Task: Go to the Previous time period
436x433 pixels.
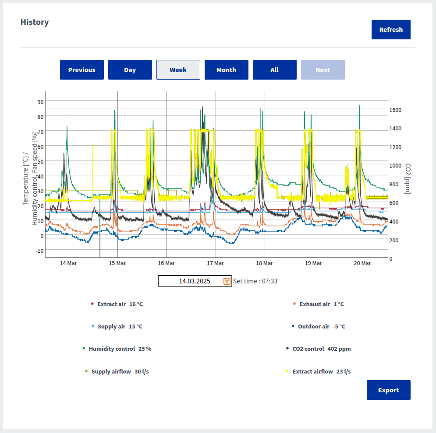Action: click(x=82, y=70)
